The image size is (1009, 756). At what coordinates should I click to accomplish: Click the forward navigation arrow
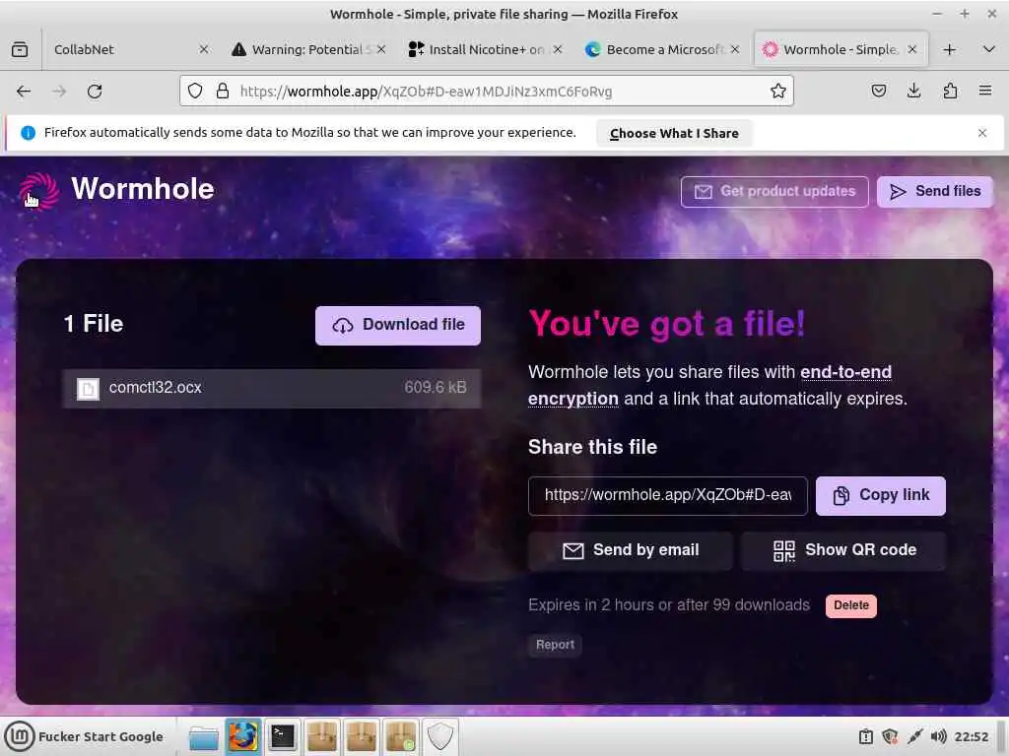59,92
